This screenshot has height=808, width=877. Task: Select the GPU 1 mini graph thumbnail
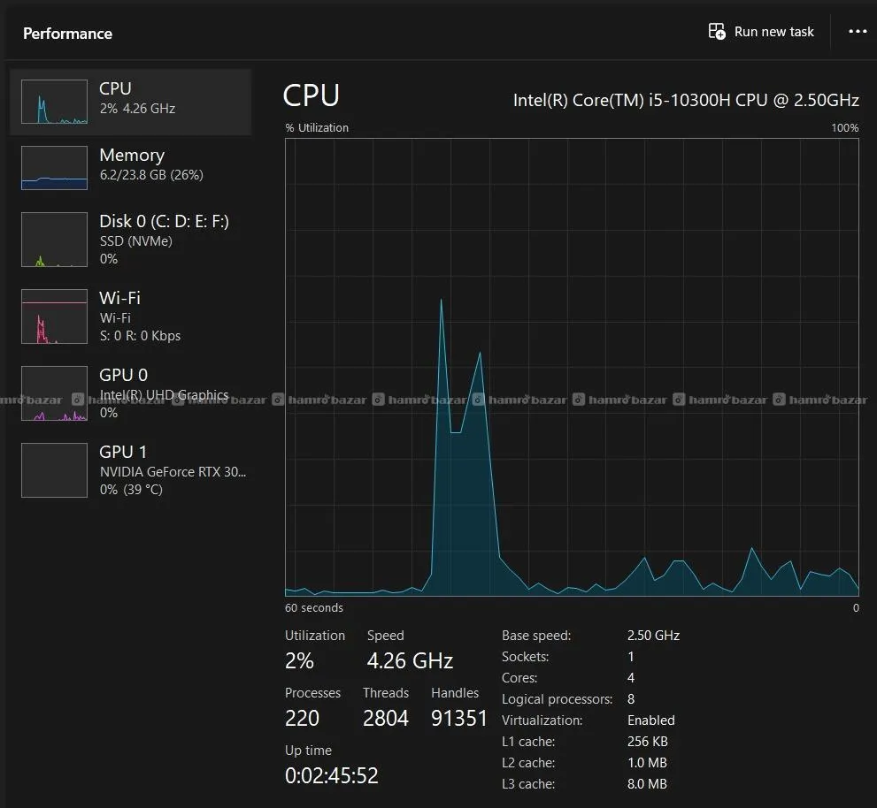54,470
